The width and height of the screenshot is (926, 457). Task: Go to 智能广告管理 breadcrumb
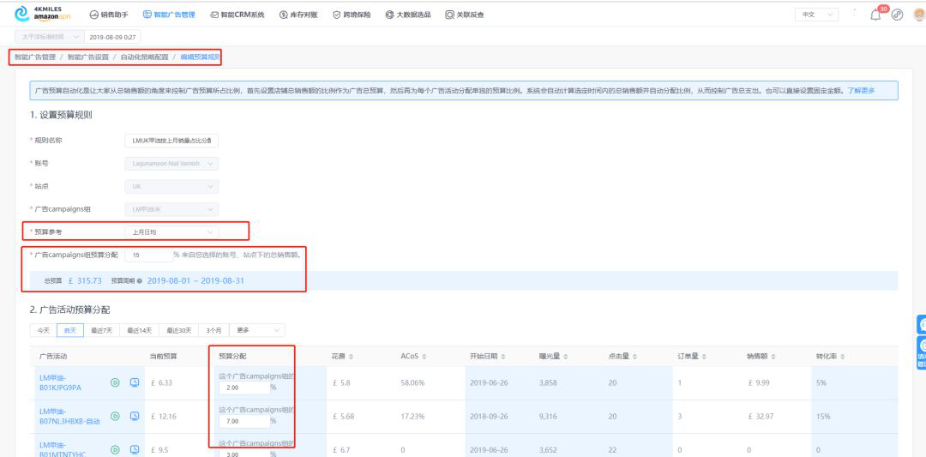[35, 57]
